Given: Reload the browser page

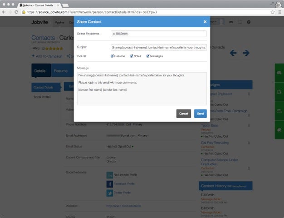Looking at the screenshot, I should [16, 12].
